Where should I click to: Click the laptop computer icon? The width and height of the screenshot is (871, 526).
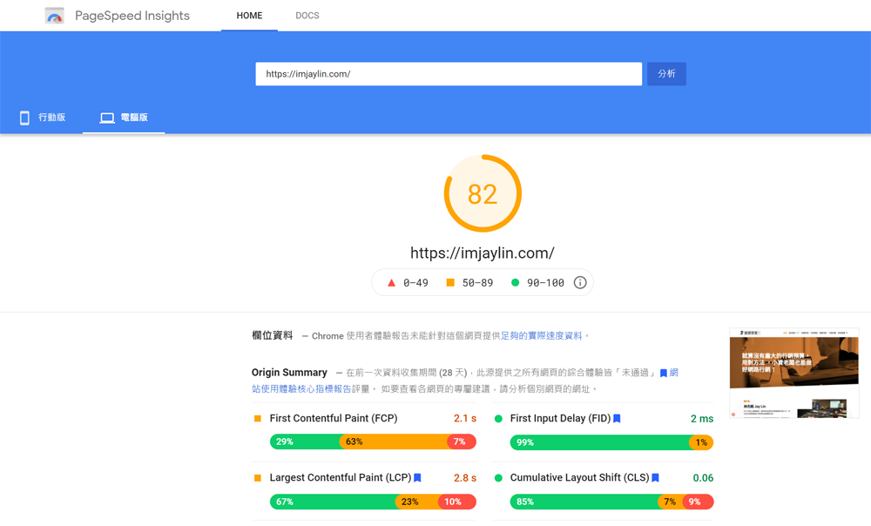click(x=107, y=118)
